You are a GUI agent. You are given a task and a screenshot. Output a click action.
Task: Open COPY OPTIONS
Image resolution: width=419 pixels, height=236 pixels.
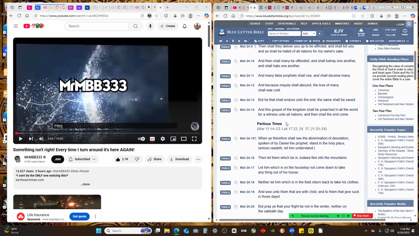click(281, 41)
